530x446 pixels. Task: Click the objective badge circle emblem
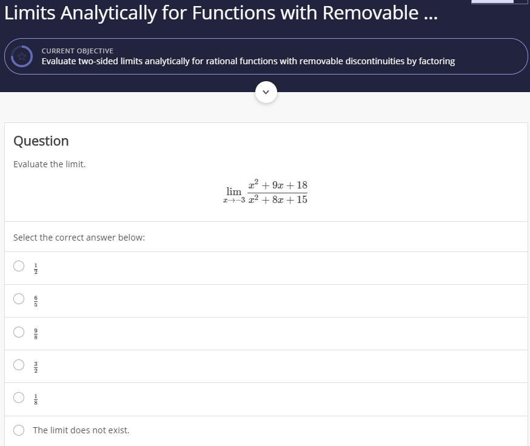[22, 56]
